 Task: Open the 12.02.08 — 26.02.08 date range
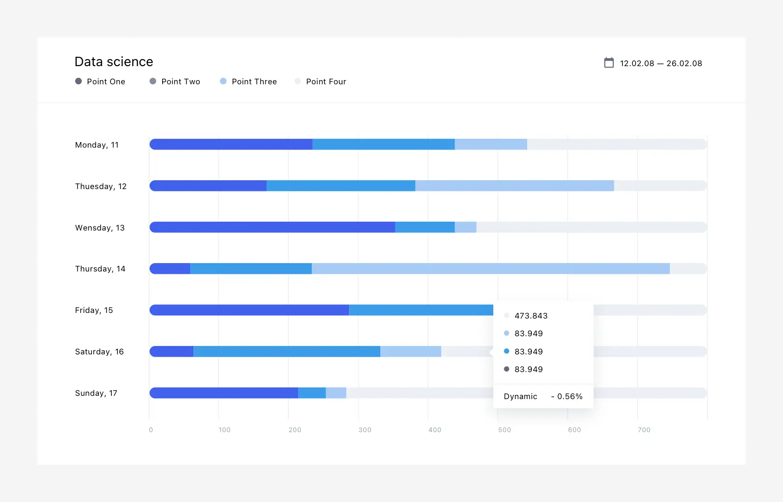(660, 63)
